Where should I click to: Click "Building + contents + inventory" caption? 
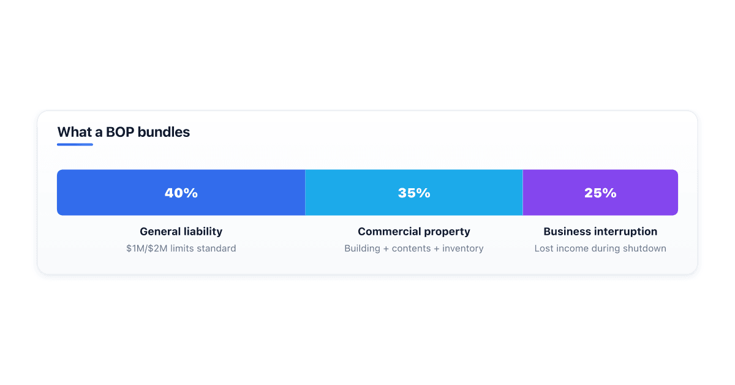coord(414,248)
